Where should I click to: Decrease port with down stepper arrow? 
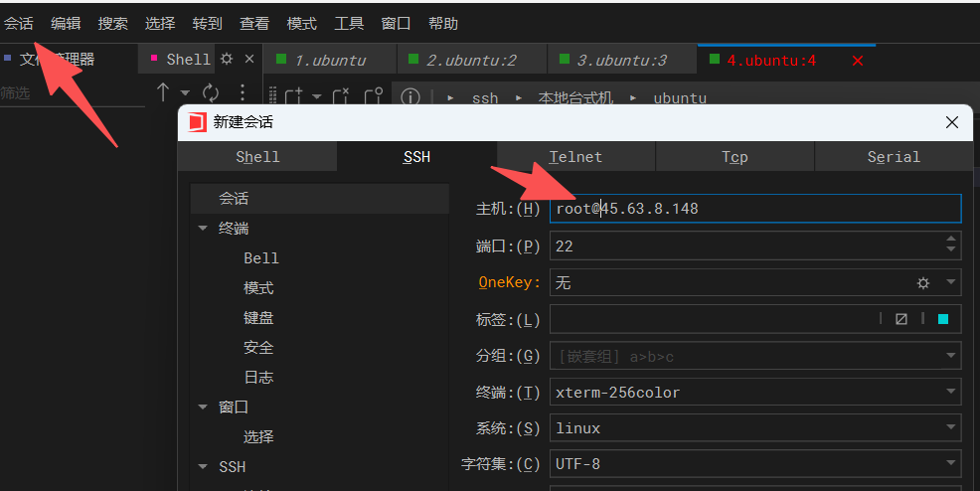pyautogui.click(x=950, y=249)
